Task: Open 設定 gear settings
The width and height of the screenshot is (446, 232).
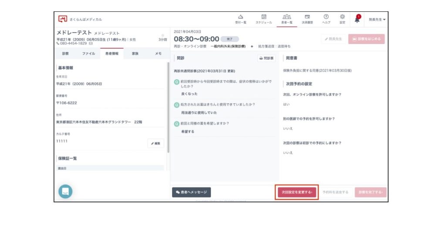Action: tap(342, 19)
